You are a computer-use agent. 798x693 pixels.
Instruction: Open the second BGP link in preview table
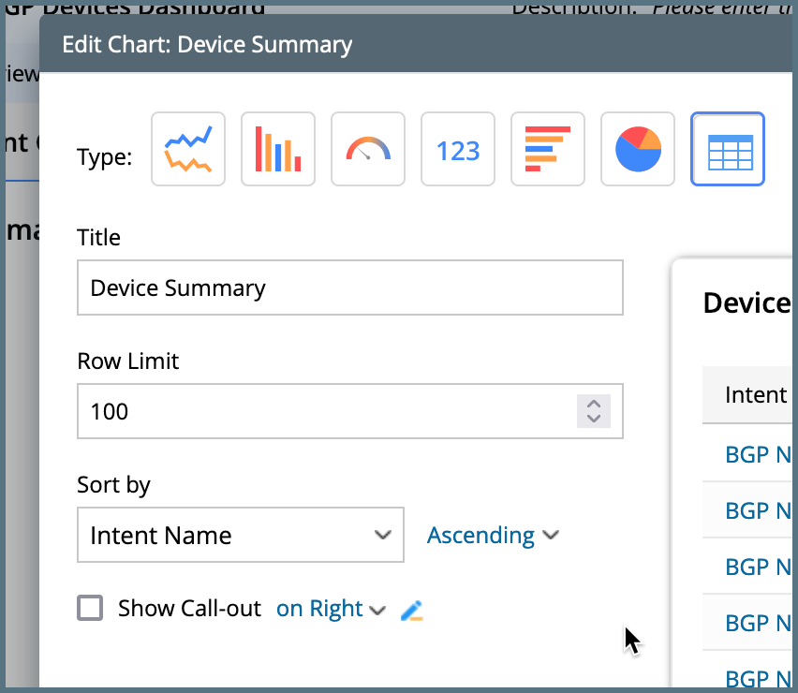pyautogui.click(x=759, y=511)
